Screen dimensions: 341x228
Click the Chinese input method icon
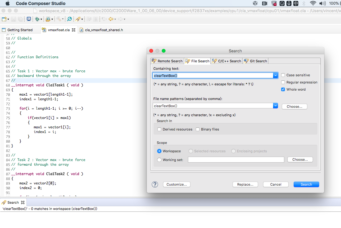click(x=296, y=3)
